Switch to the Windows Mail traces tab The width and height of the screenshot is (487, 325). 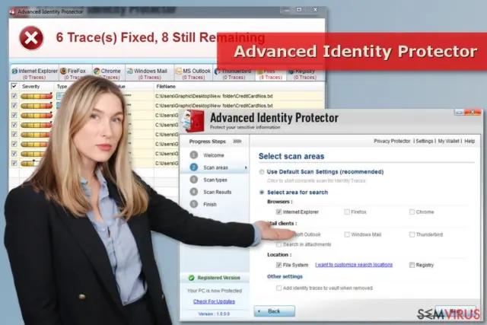150,74
